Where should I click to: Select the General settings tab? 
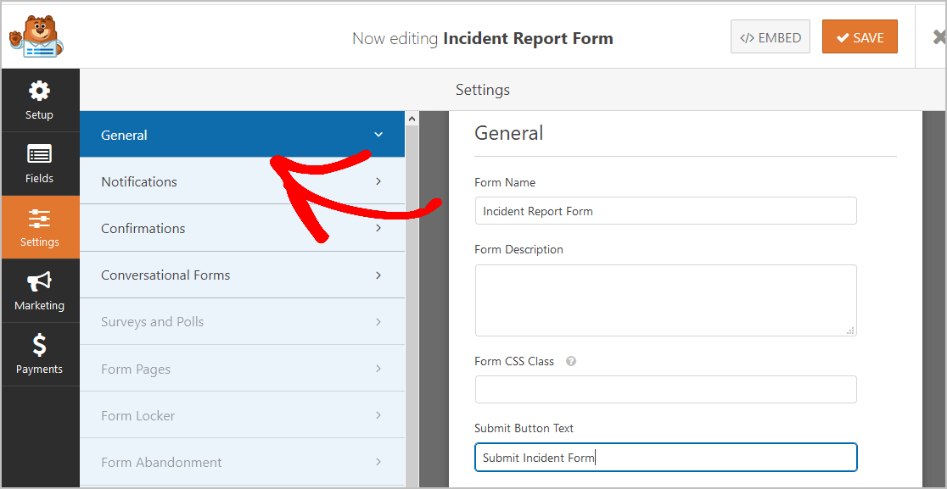[x=242, y=135]
